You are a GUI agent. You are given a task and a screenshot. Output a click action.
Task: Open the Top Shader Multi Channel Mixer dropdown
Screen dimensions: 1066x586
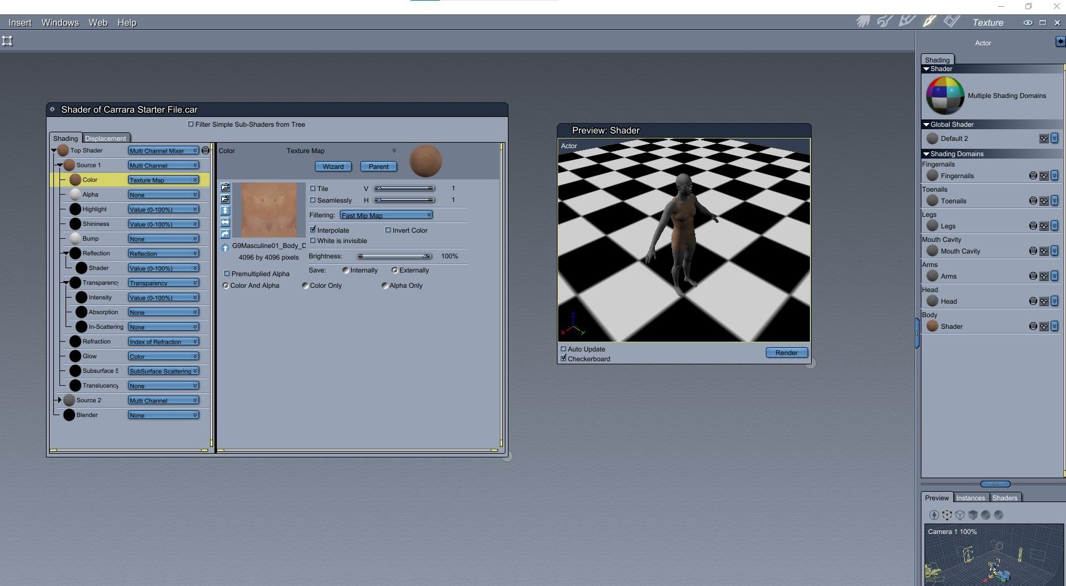pyautogui.click(x=163, y=151)
